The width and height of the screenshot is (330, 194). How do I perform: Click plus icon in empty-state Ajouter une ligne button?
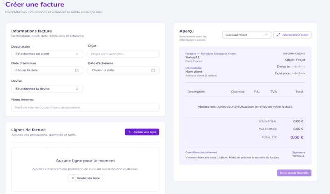73,178
